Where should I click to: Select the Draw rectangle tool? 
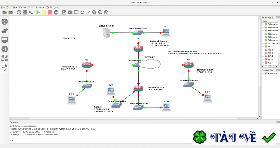click(76, 12)
